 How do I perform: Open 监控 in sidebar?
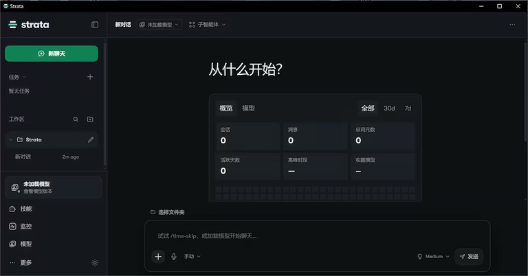point(21,227)
